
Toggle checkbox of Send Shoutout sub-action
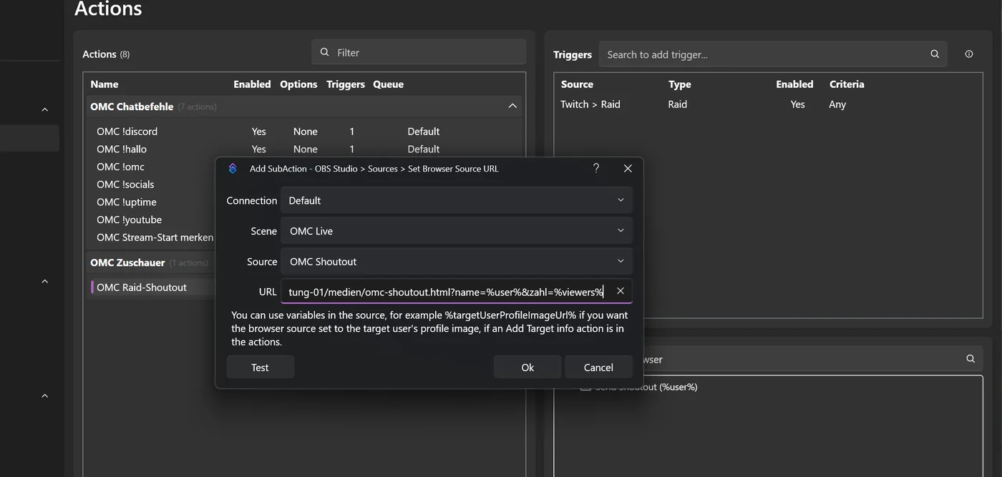[585, 387]
